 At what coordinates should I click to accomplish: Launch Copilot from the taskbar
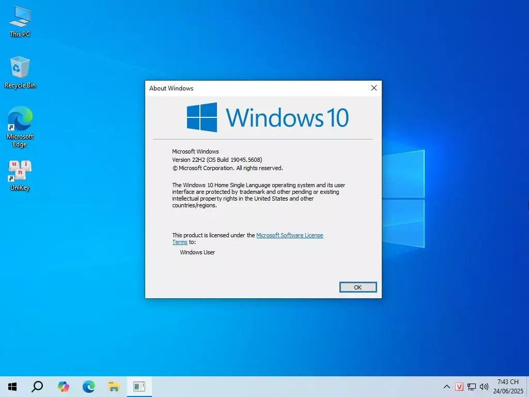64,387
